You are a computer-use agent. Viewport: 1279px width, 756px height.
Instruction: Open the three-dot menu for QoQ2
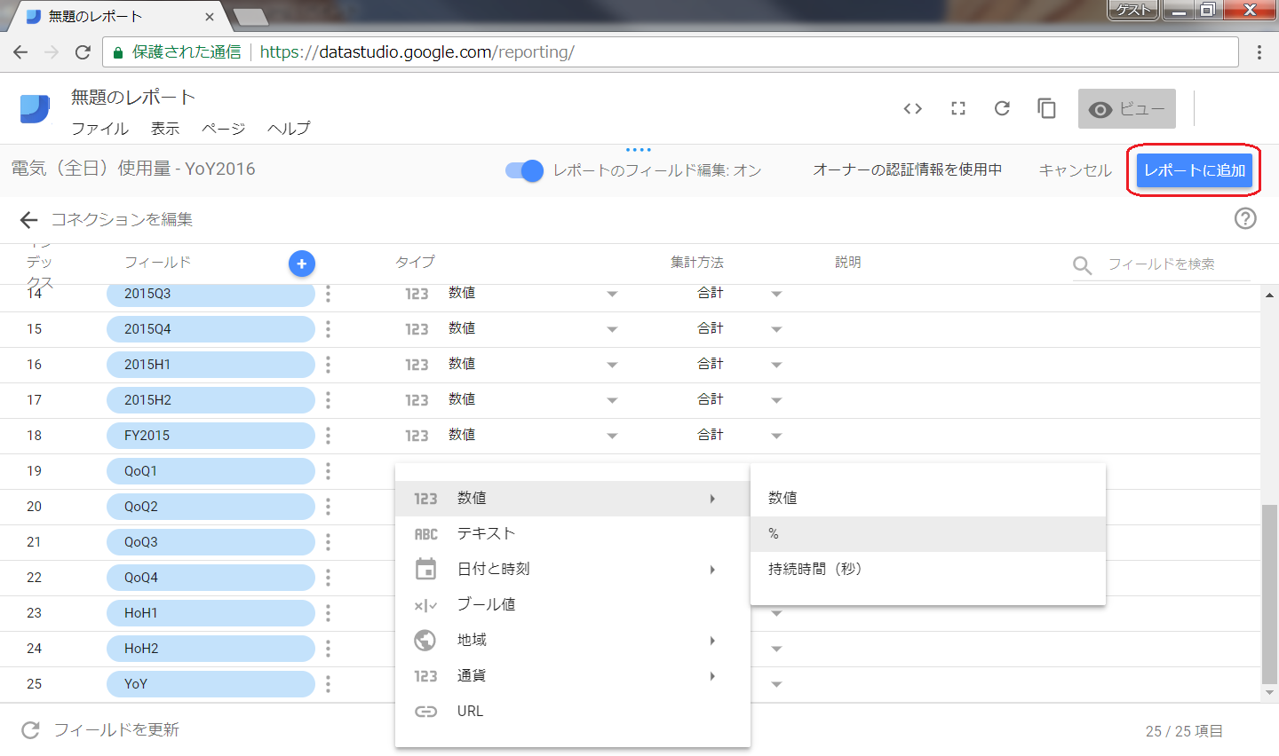coord(328,507)
